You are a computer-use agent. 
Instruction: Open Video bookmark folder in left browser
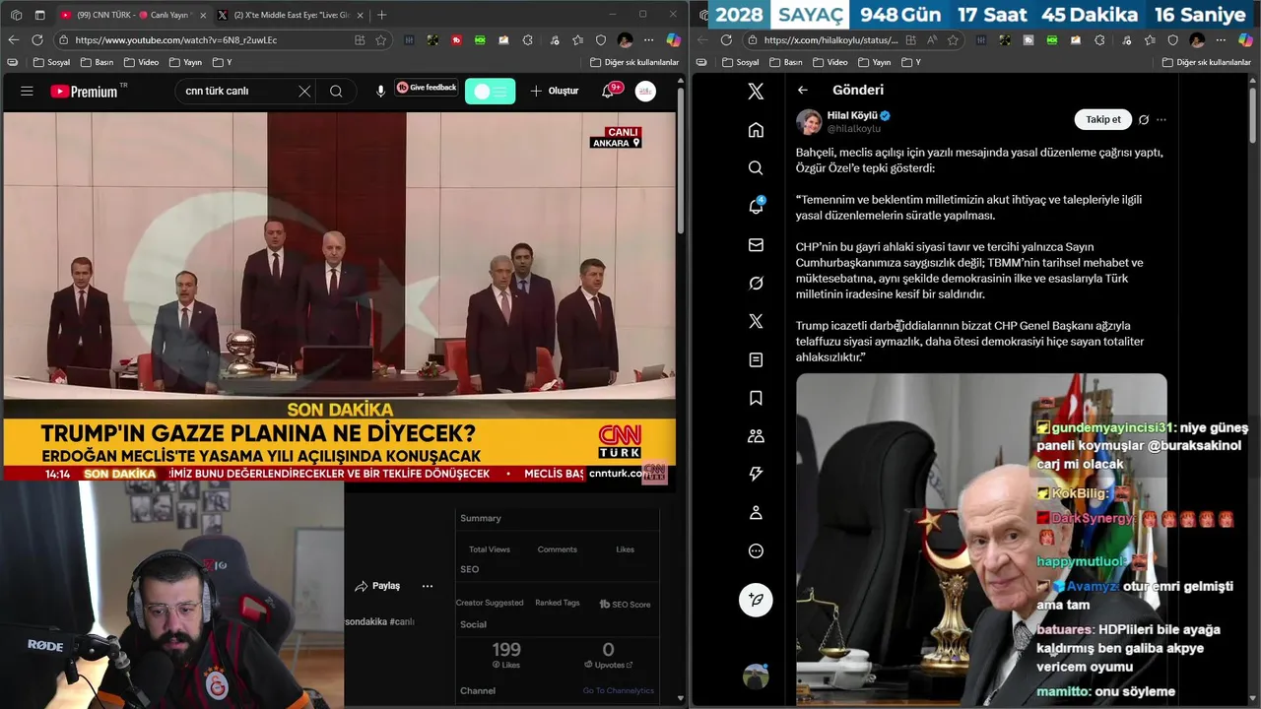coord(141,62)
